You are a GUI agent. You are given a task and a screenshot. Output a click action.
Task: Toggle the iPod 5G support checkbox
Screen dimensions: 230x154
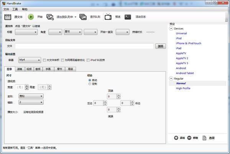[x=88, y=60]
